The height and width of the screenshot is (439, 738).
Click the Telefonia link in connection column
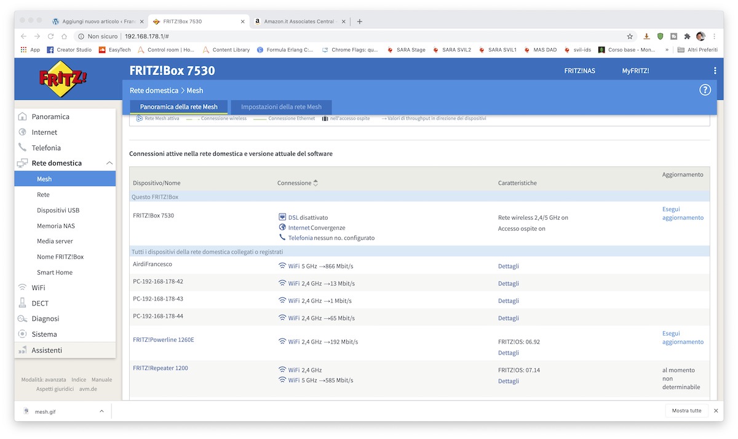301,238
